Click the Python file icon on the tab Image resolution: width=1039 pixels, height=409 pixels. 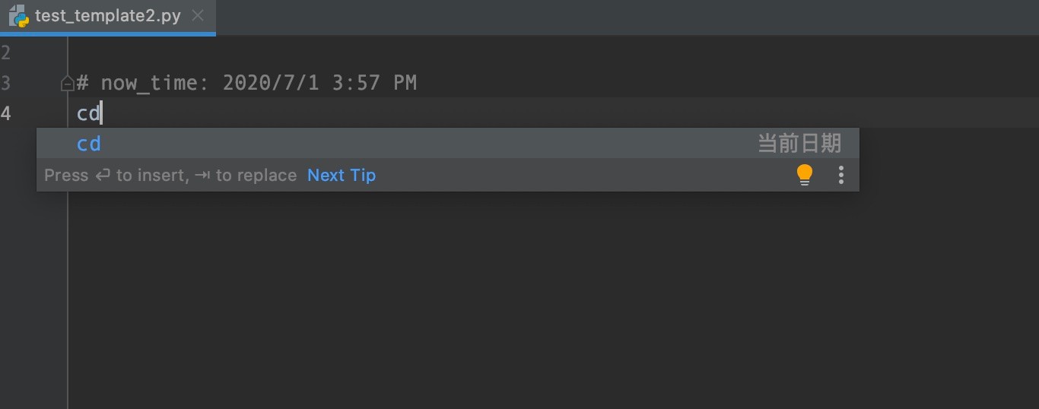point(18,16)
